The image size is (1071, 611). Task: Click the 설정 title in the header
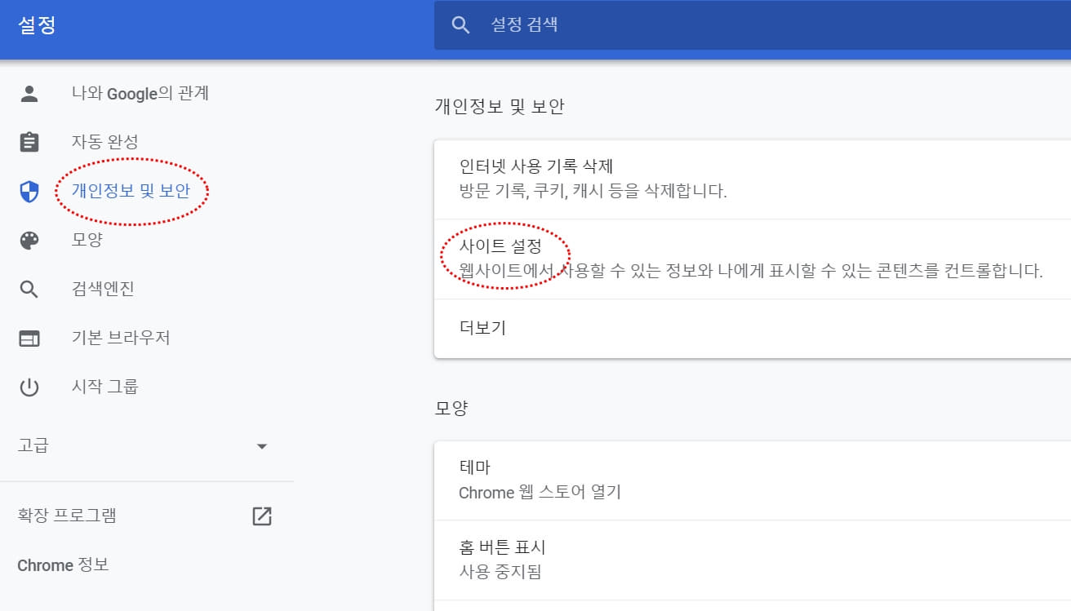coord(37,24)
